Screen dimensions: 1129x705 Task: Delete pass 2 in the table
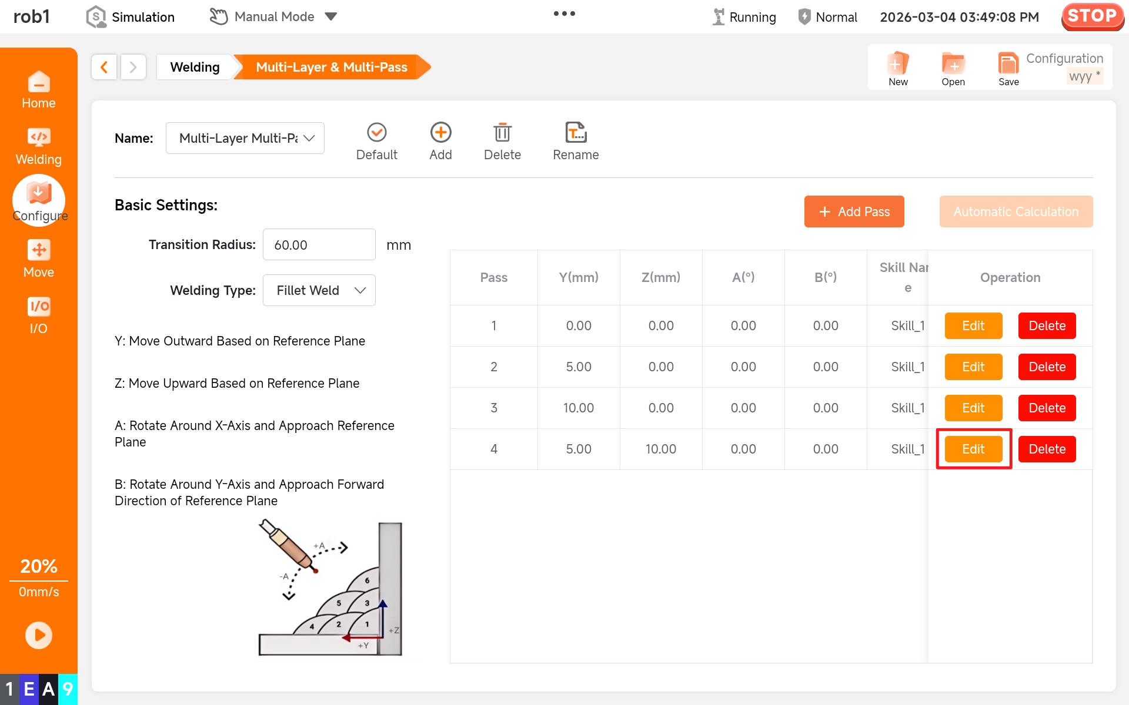click(x=1047, y=367)
